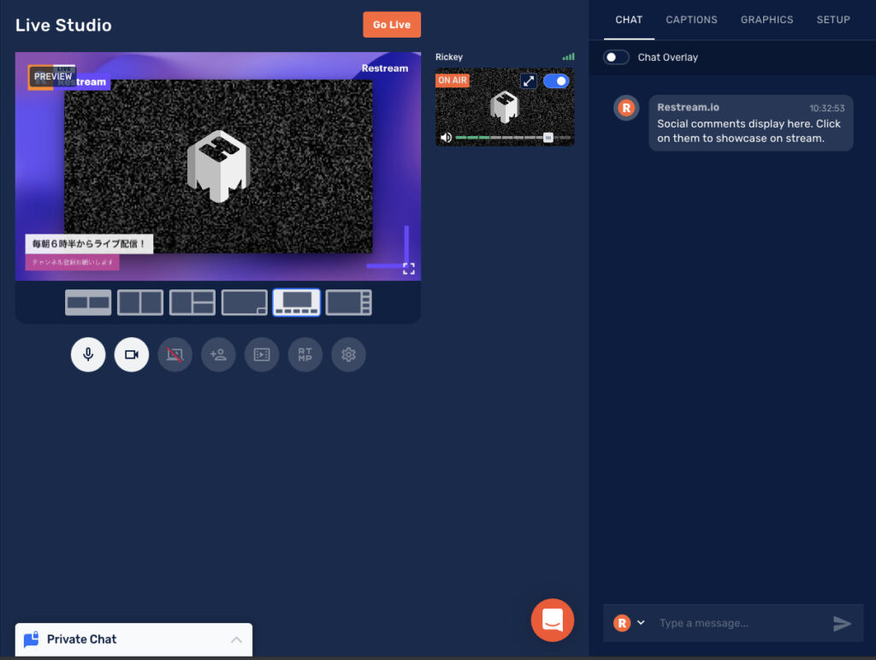The width and height of the screenshot is (876, 660).
Task: Add a video clip source icon
Action: [x=262, y=354]
